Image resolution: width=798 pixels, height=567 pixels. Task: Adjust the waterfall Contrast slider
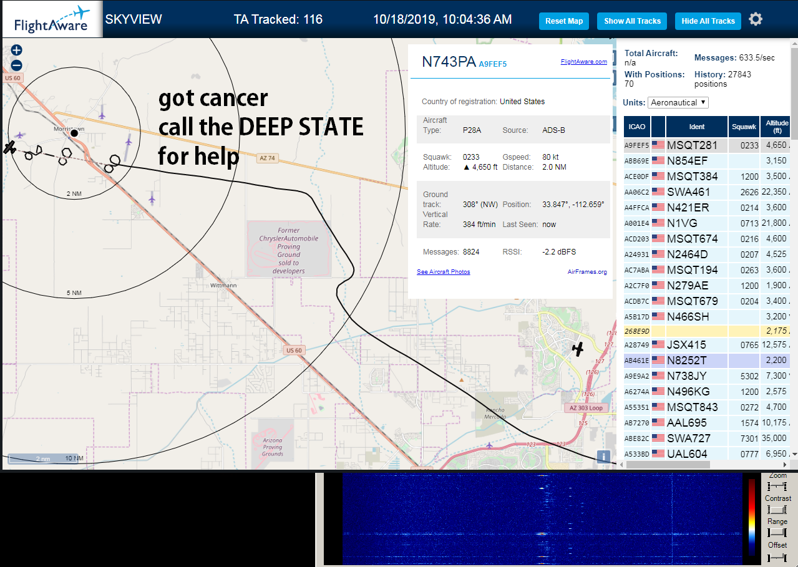777,510
